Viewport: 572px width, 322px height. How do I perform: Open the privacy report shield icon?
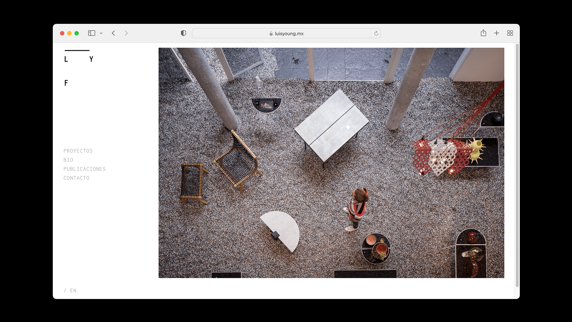coord(184,33)
